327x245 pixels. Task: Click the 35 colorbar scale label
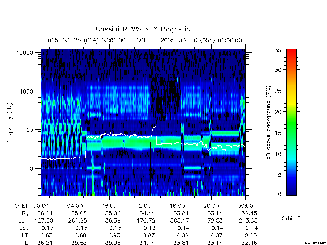tap(278, 51)
